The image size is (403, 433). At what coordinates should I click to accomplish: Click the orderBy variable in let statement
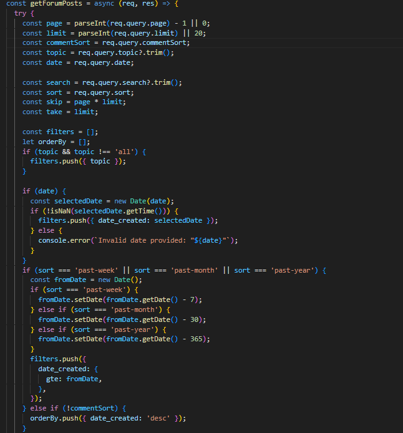coord(56,142)
